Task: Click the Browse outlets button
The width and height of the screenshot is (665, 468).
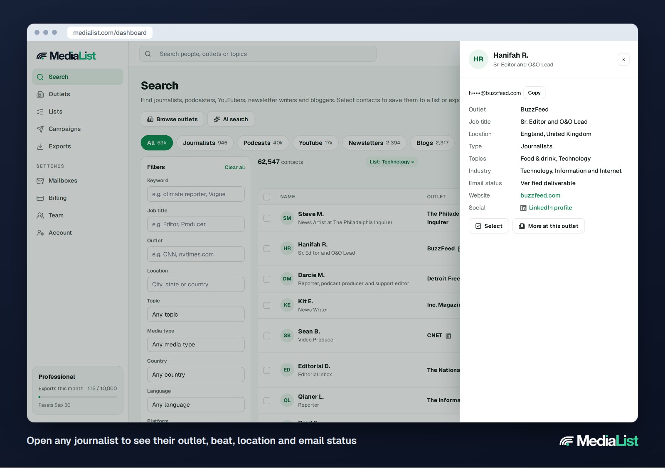Action: tap(172, 119)
